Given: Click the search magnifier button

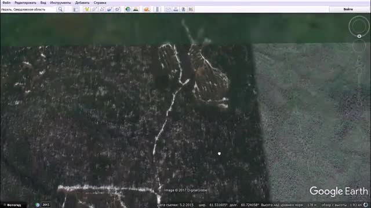Looking at the screenshot, I should (x=60, y=9).
